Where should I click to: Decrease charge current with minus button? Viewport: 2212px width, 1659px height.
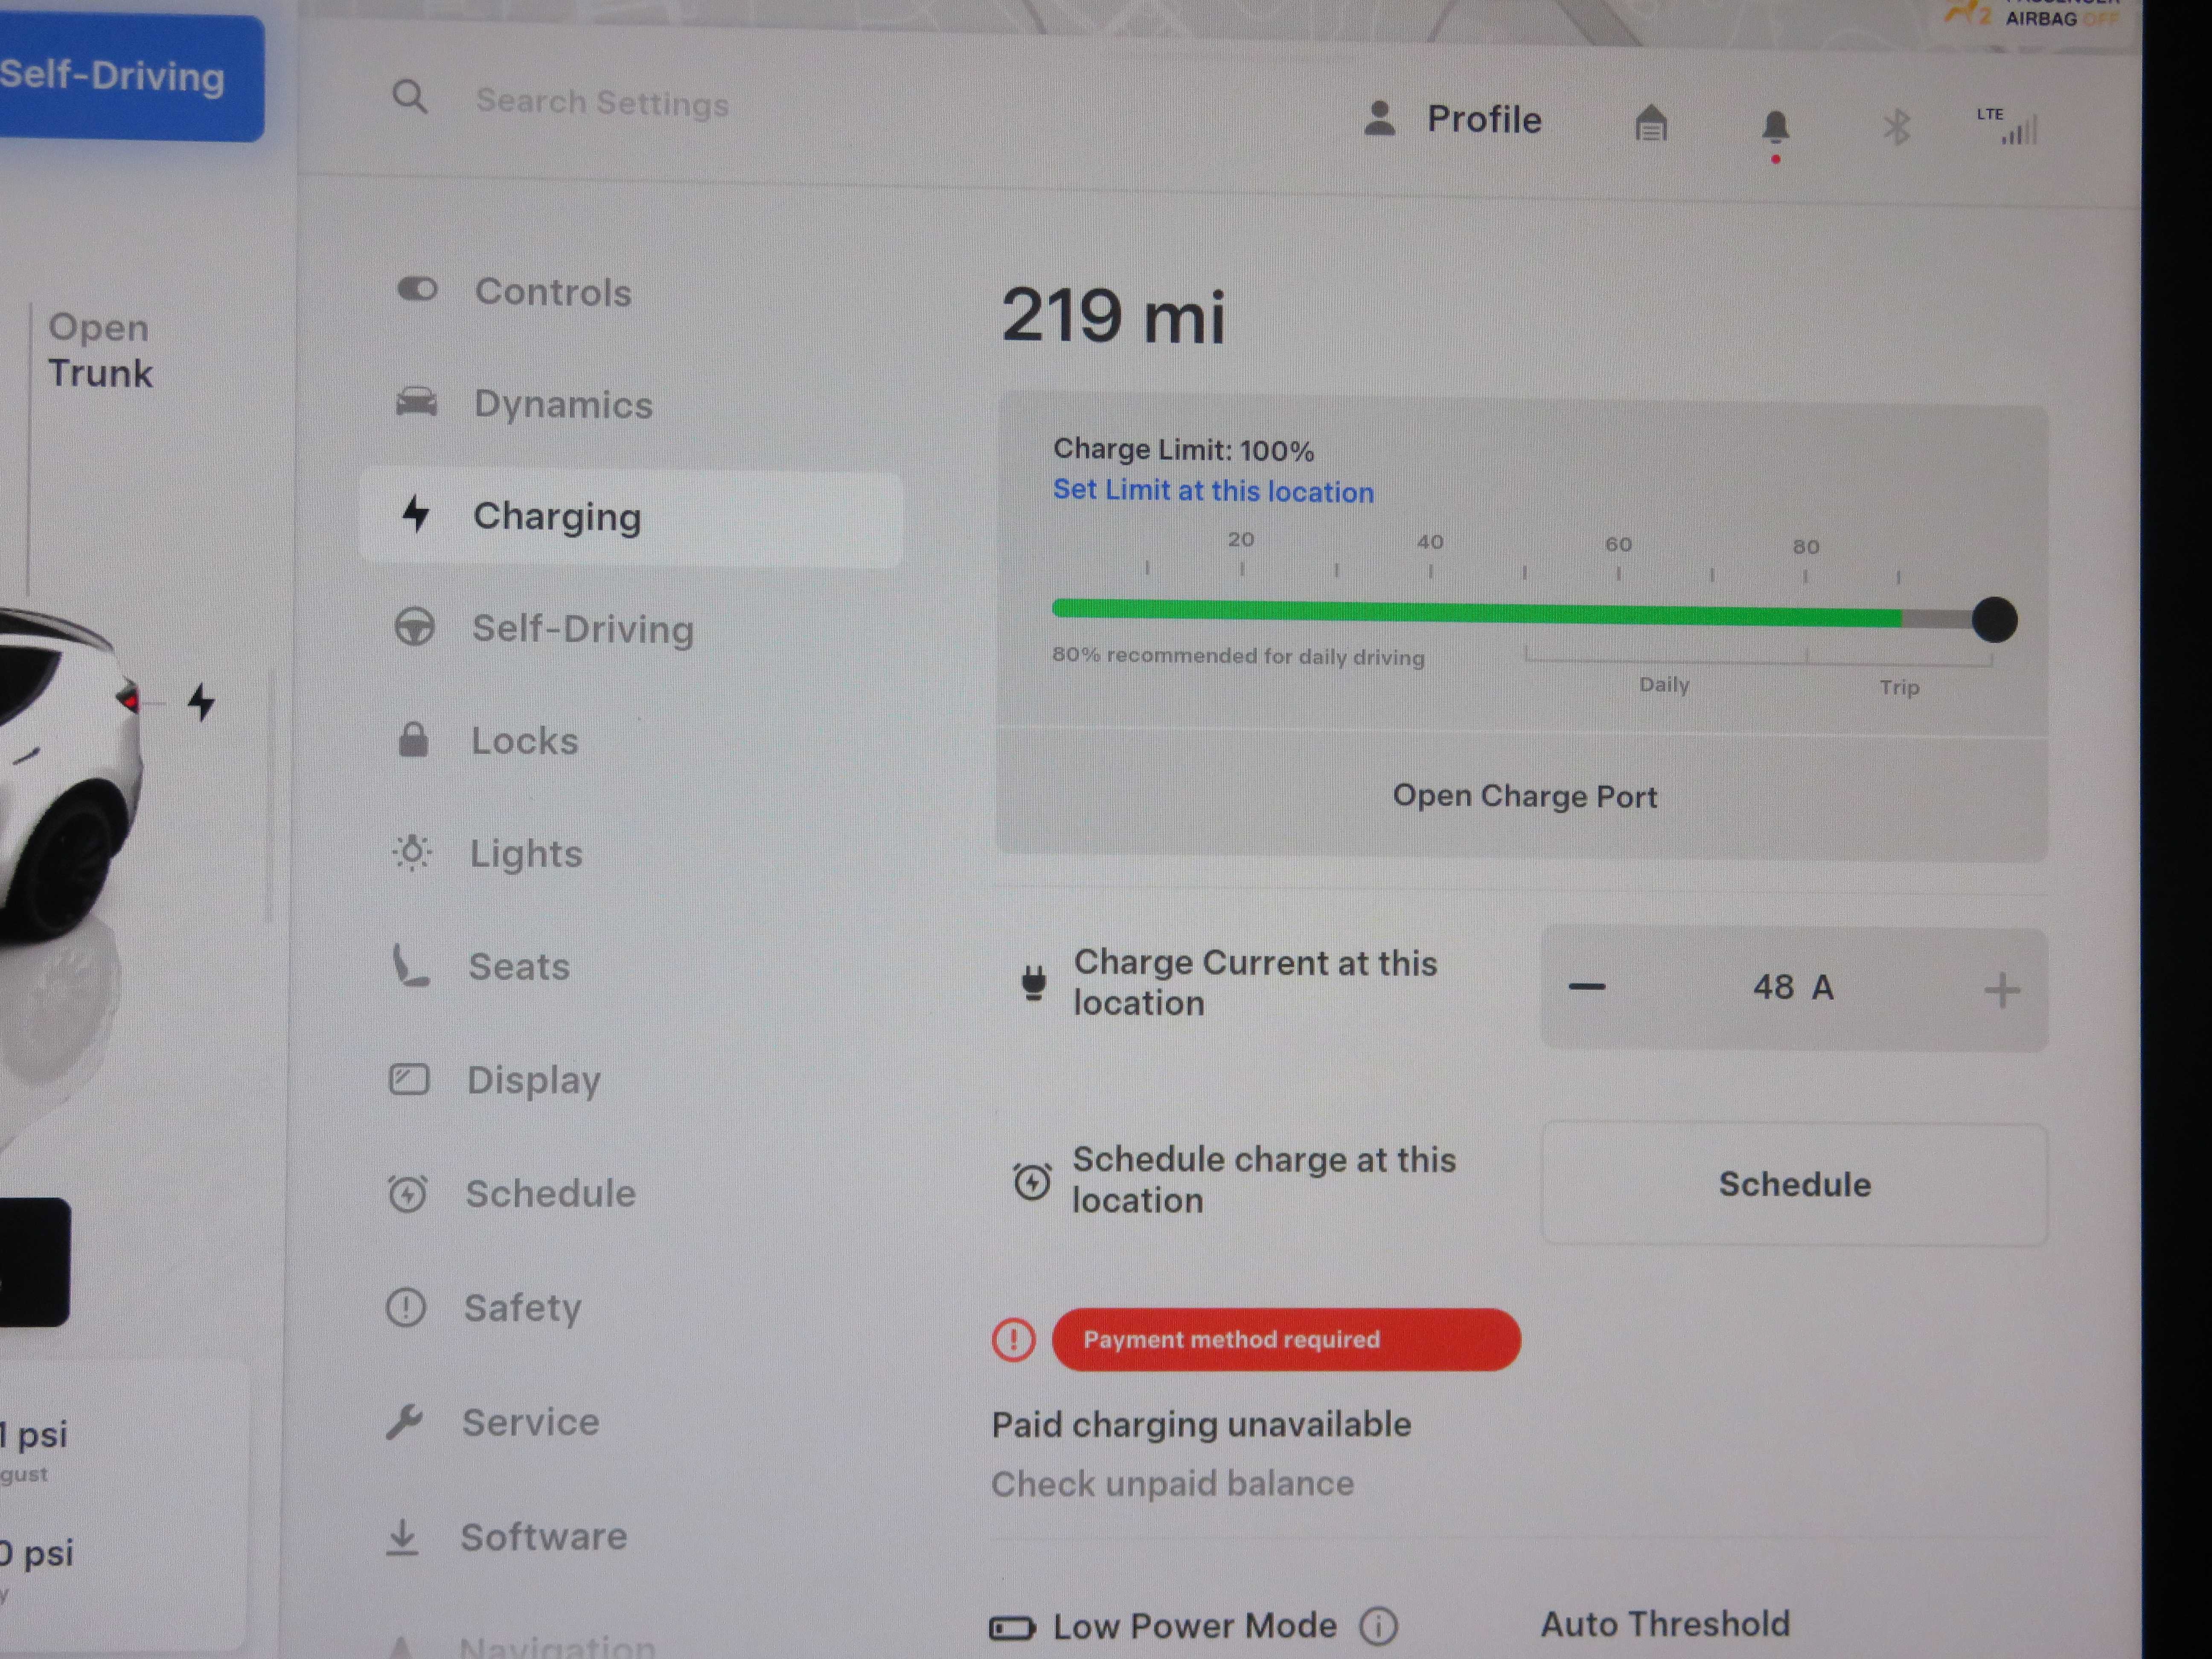[x=1587, y=987]
